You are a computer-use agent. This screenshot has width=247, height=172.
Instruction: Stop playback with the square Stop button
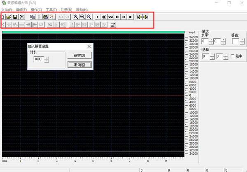pos(130,17)
